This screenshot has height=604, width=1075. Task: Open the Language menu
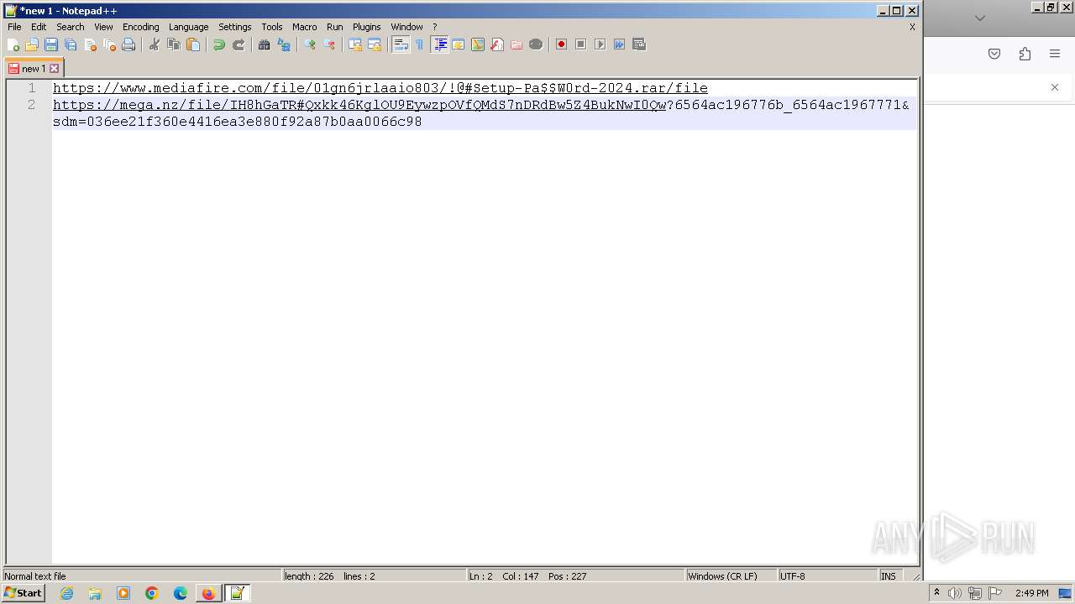click(188, 27)
